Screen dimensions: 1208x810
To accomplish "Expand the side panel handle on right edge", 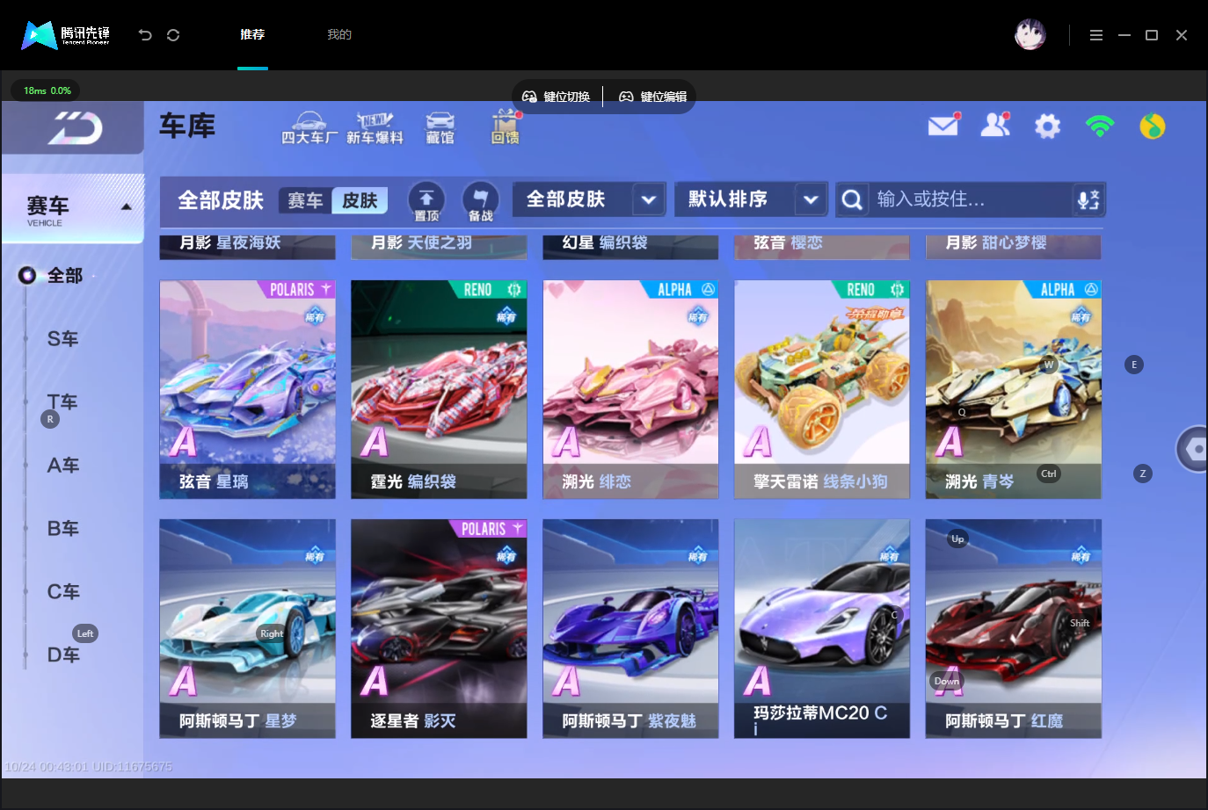I will [1193, 449].
